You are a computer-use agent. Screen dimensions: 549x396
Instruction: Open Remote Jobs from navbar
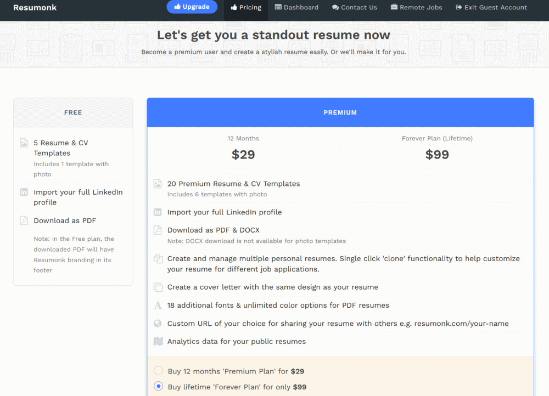[416, 8]
